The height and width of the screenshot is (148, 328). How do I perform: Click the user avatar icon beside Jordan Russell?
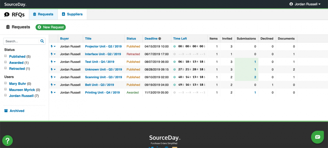tap(291, 4)
